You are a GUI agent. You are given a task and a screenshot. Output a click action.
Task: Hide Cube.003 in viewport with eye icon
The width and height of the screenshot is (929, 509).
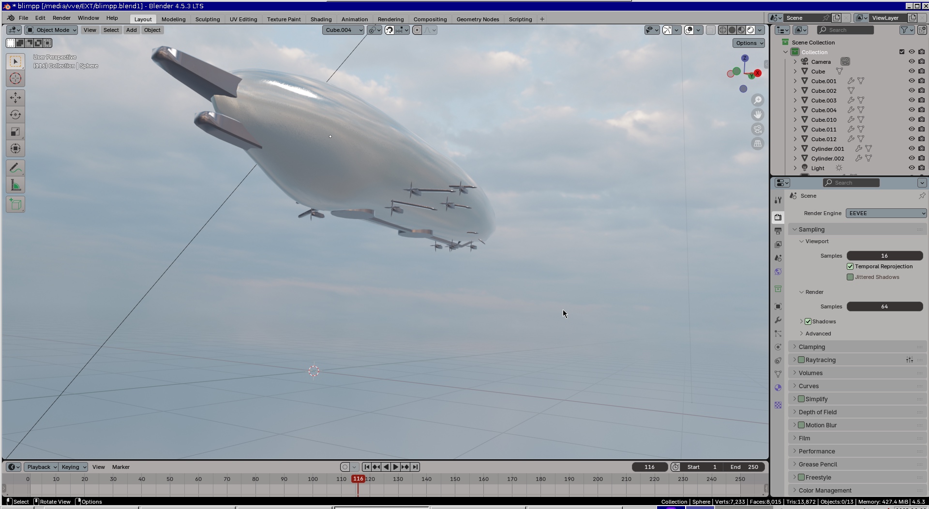click(912, 101)
